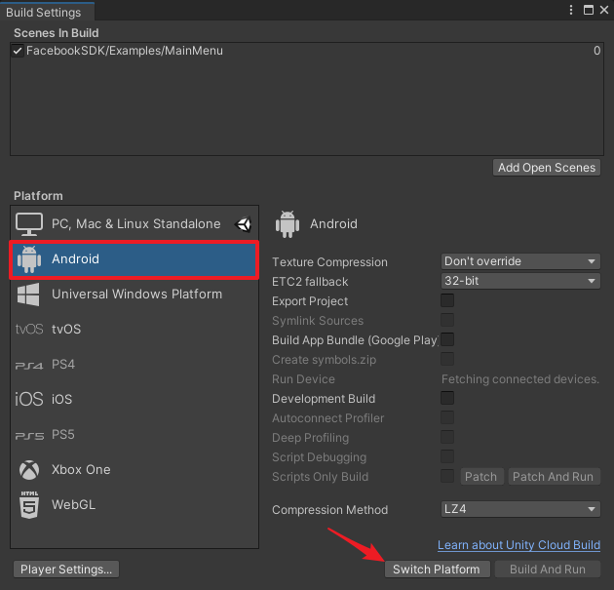The image size is (614, 590).
Task: Select the Build Settings tab
Action: click(x=48, y=12)
